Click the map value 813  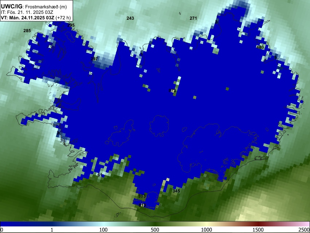coord(142,205)
